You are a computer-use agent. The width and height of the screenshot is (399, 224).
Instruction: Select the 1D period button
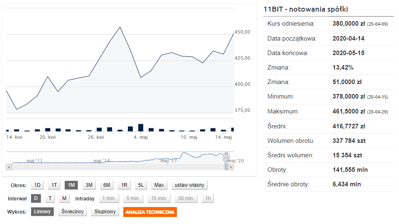[37, 185]
